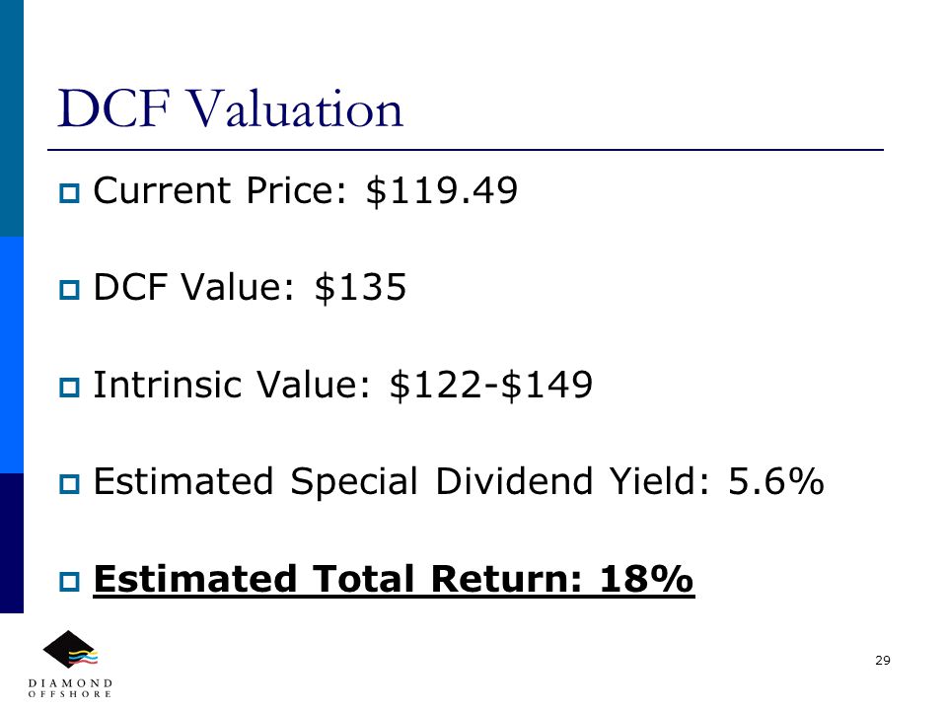This screenshot has height=710, width=947.
Task: Click the bullet beside DCF Value
Action: point(69,290)
